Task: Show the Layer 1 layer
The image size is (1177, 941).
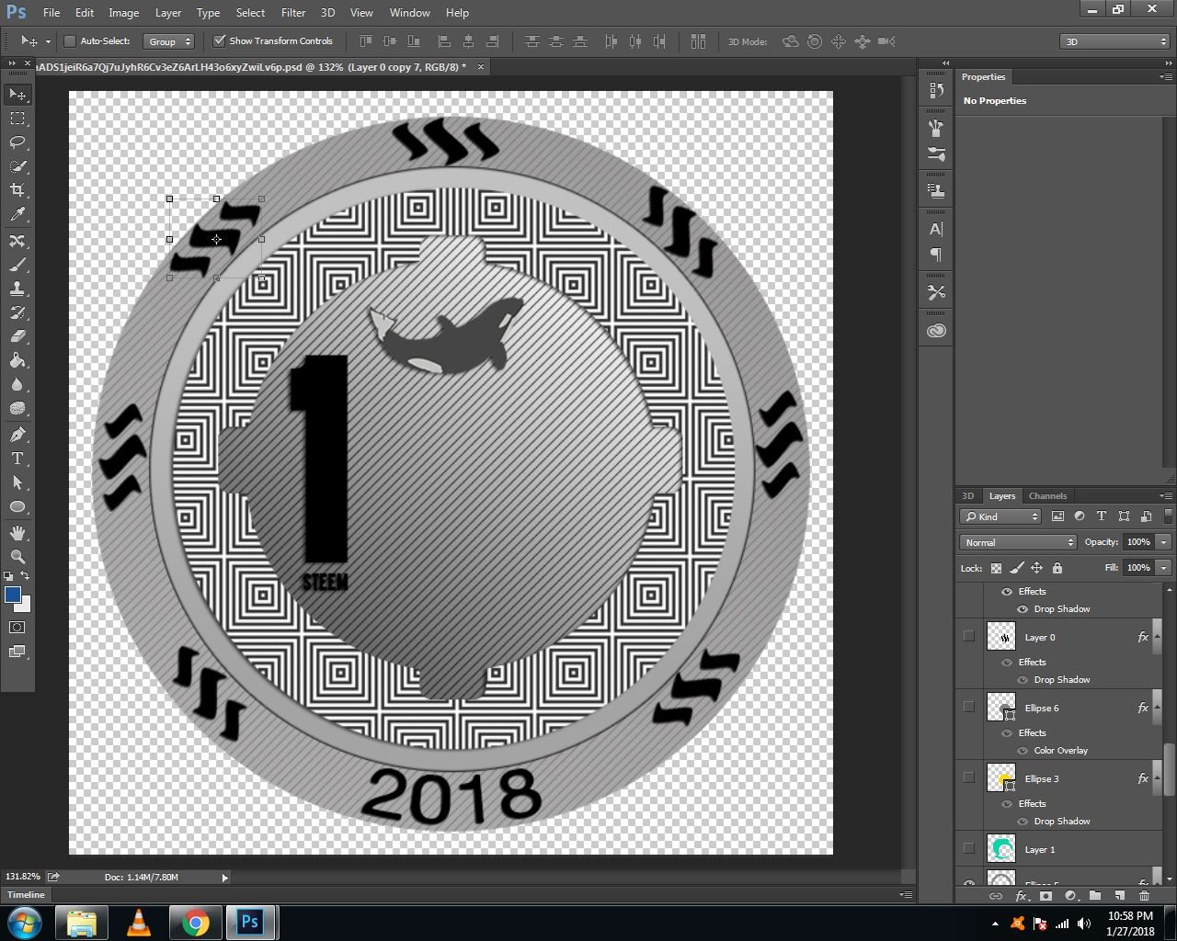Action: 968,848
